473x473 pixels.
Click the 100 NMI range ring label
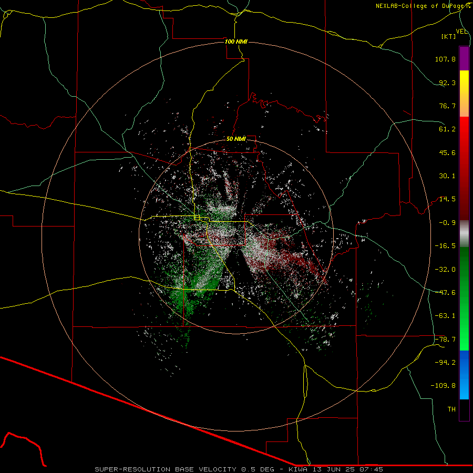(236, 42)
